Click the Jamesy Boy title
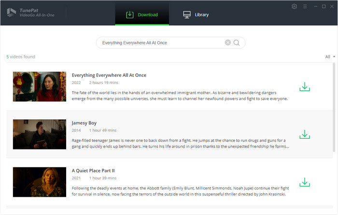 tap(84, 123)
